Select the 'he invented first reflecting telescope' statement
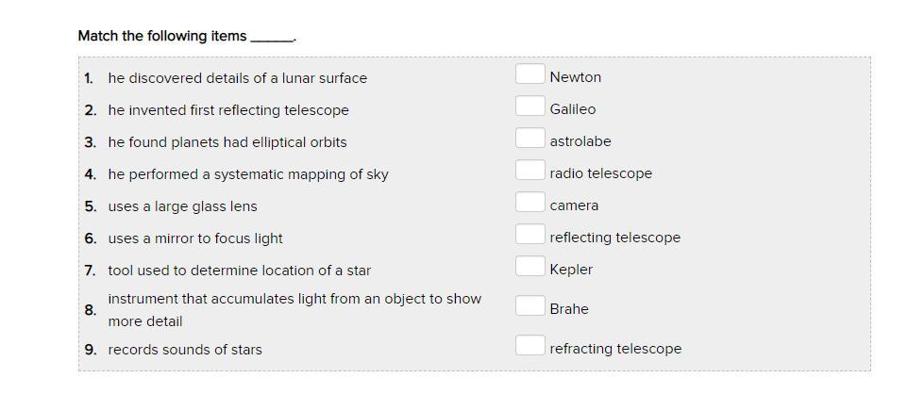This screenshot has width=908, height=394. point(228,110)
